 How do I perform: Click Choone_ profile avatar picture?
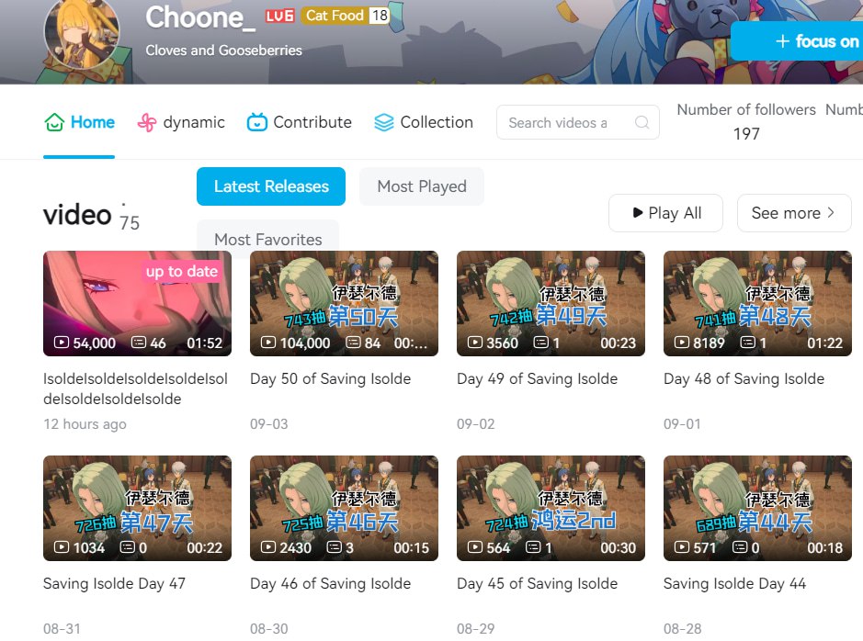tap(82, 32)
